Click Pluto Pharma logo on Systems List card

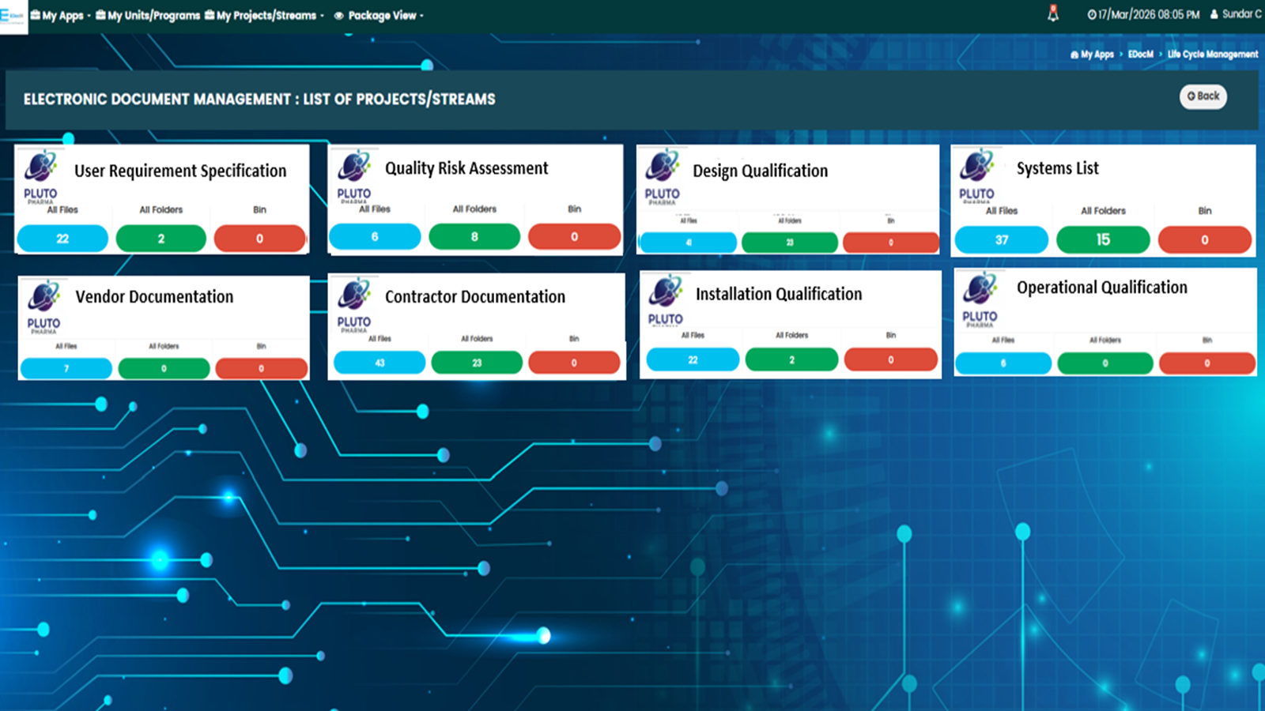tap(976, 175)
